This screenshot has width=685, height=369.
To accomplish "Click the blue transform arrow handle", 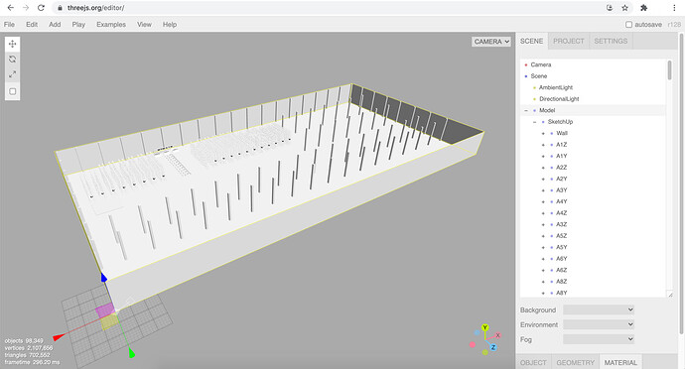I will point(104,278).
